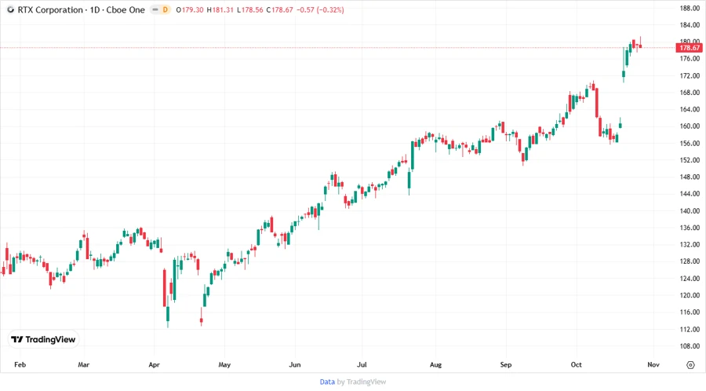Select the open value O179.30
706x391 pixels.
[190, 9]
